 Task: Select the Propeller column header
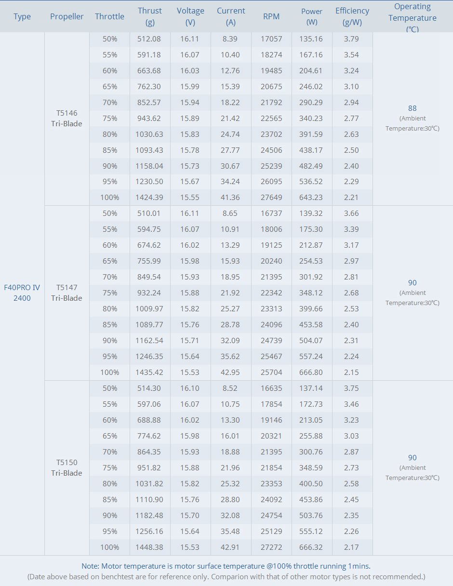tap(67, 16)
